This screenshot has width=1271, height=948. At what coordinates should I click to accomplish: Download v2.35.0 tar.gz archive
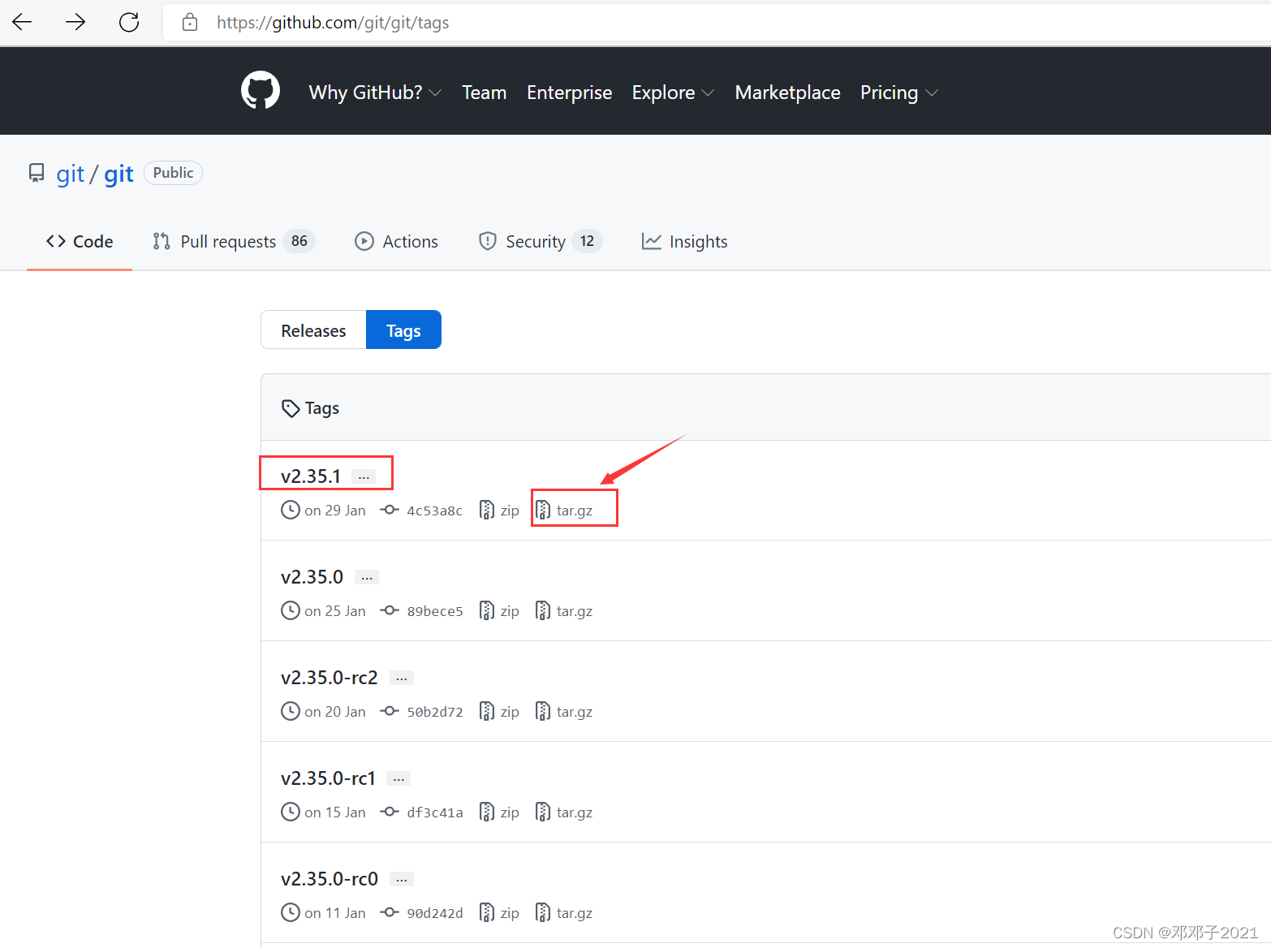[x=564, y=610]
